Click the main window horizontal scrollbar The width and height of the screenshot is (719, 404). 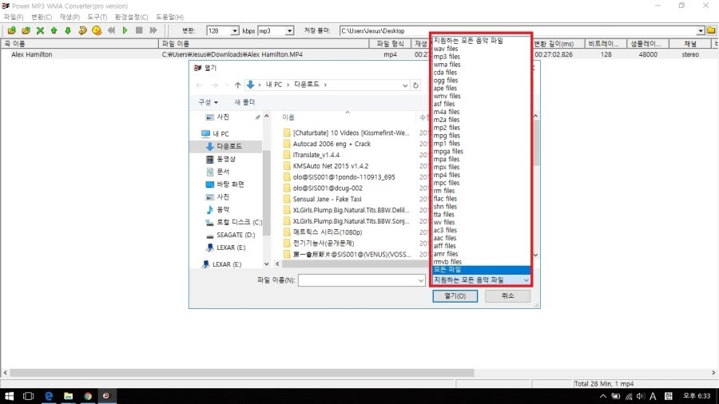(x=242, y=373)
